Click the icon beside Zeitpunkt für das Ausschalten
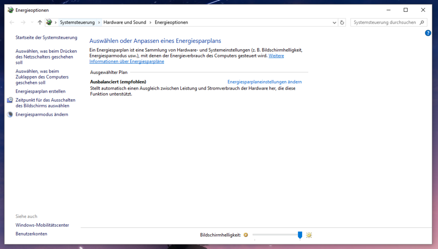Image resolution: width=438 pixels, height=249 pixels. tap(10, 100)
